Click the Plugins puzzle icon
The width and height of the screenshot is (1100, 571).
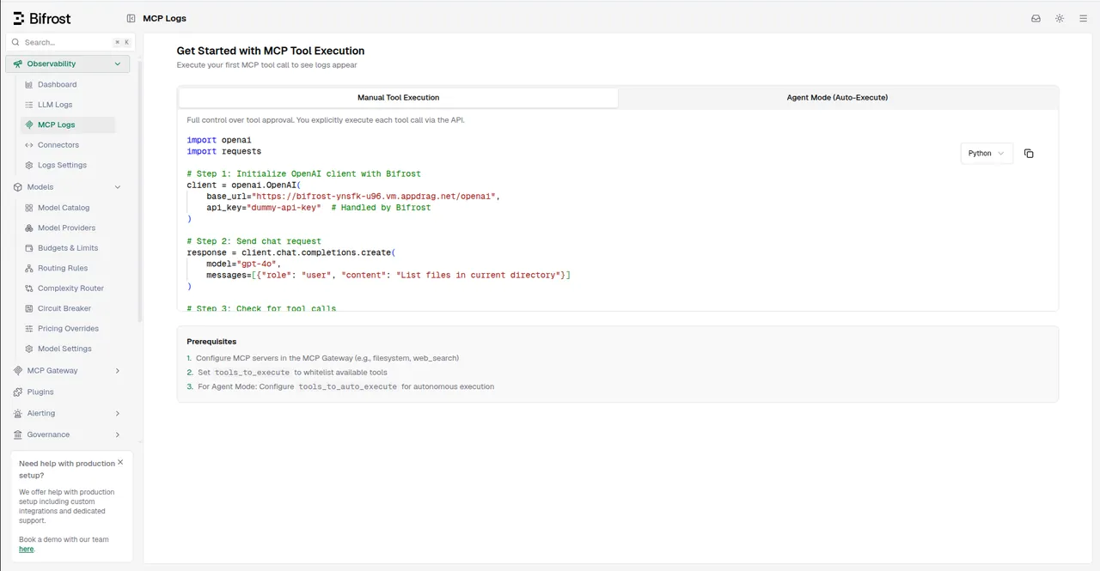point(19,392)
